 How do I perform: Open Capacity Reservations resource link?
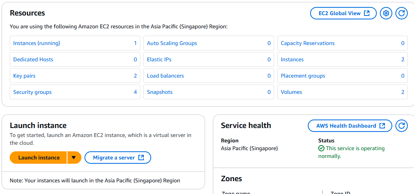click(308, 43)
